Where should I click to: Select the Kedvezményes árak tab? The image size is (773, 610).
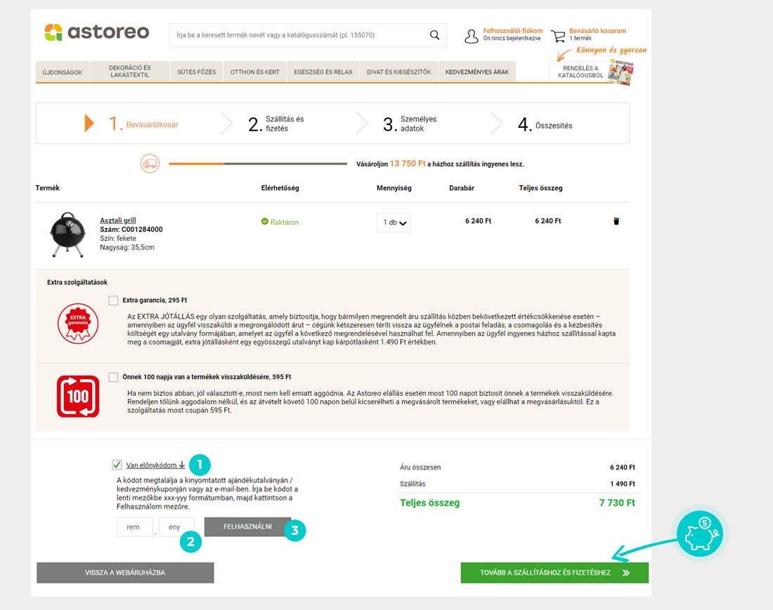pyautogui.click(x=477, y=72)
